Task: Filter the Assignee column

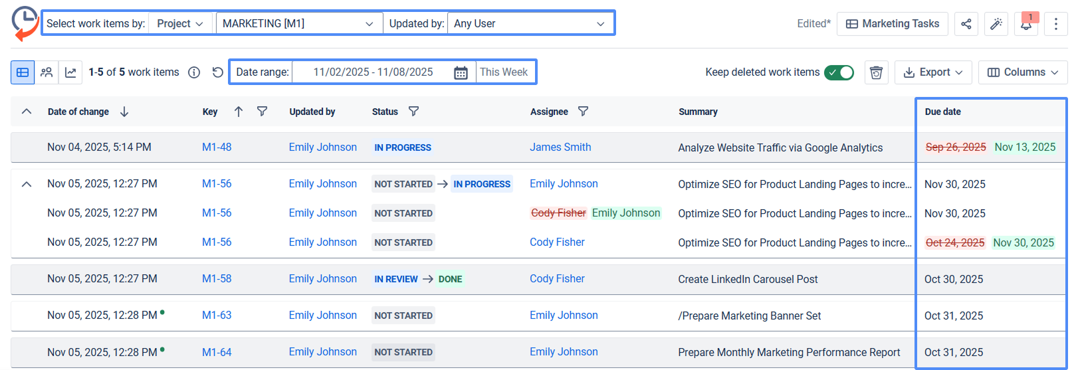Action: coord(583,112)
